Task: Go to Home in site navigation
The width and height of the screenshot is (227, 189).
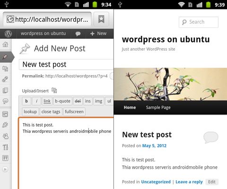Action: tap(130, 107)
